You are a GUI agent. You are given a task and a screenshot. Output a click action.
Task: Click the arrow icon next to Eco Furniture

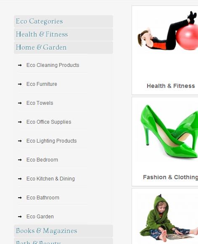pyautogui.click(x=20, y=84)
